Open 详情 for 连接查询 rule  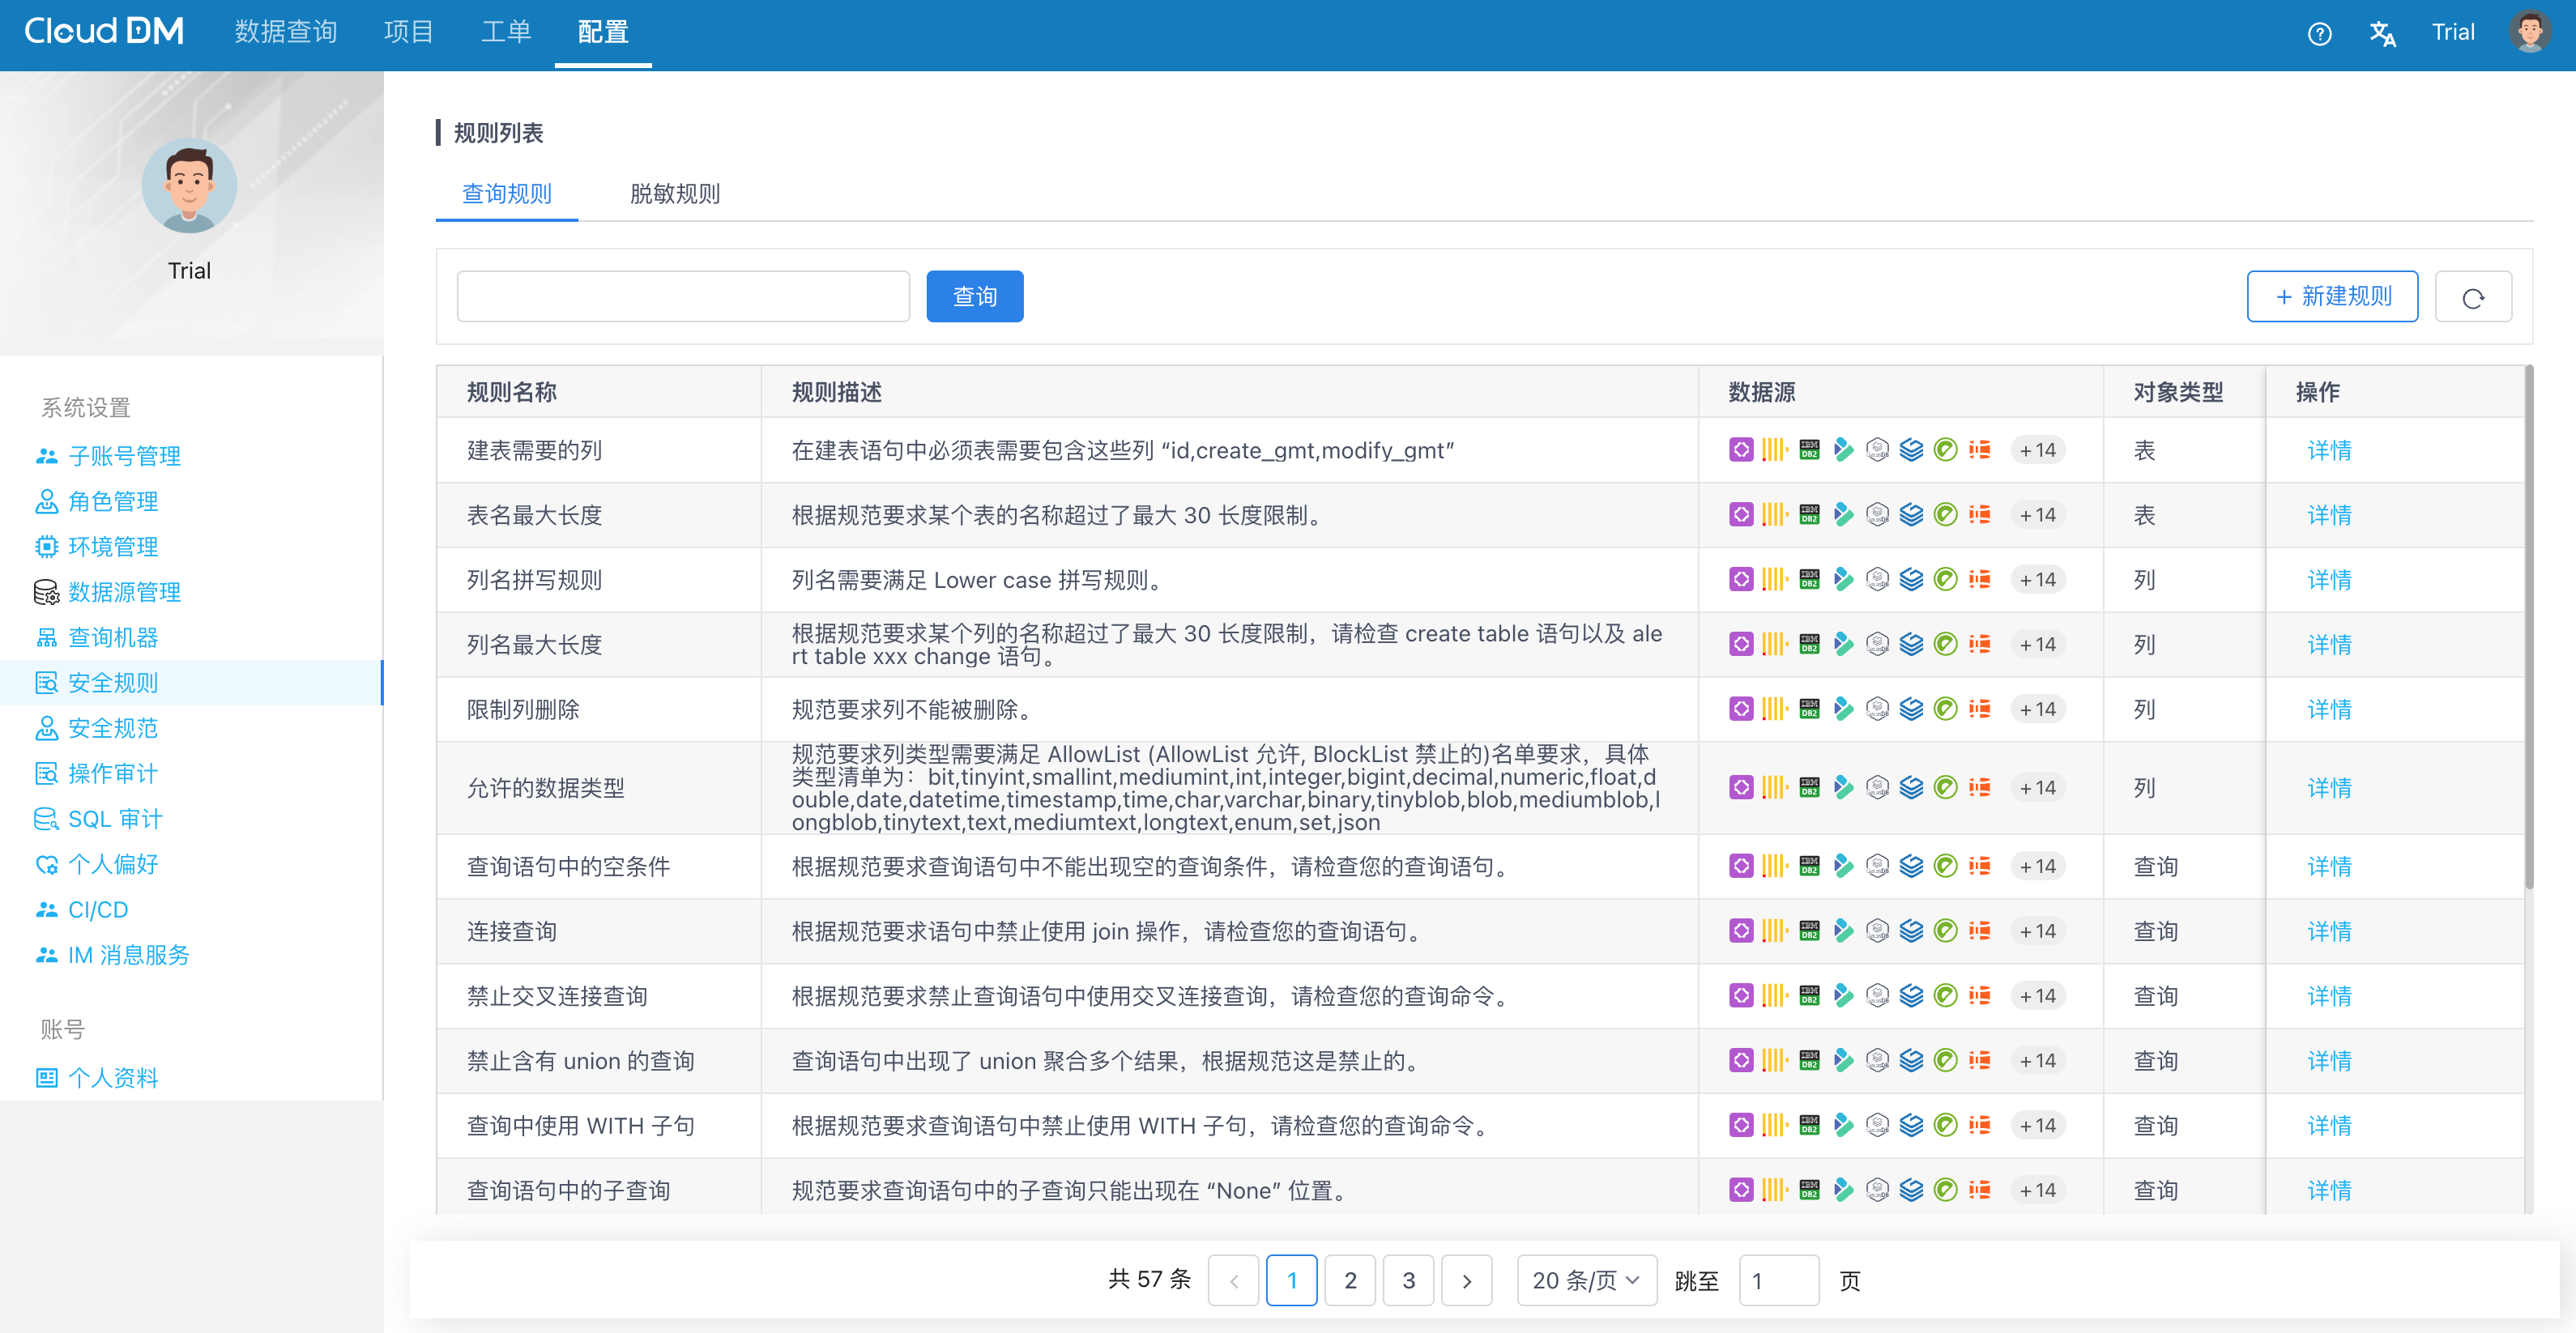tap(2329, 931)
